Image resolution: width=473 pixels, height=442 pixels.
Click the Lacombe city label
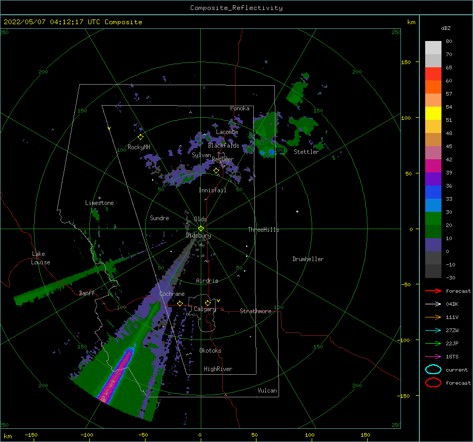[227, 132]
